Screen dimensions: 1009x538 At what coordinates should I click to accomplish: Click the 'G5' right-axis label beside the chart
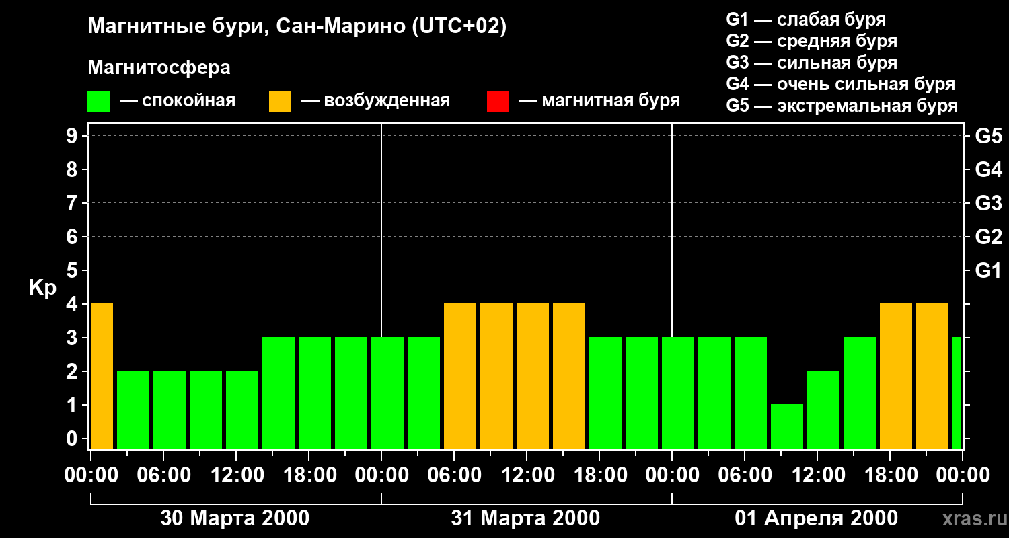tap(988, 136)
